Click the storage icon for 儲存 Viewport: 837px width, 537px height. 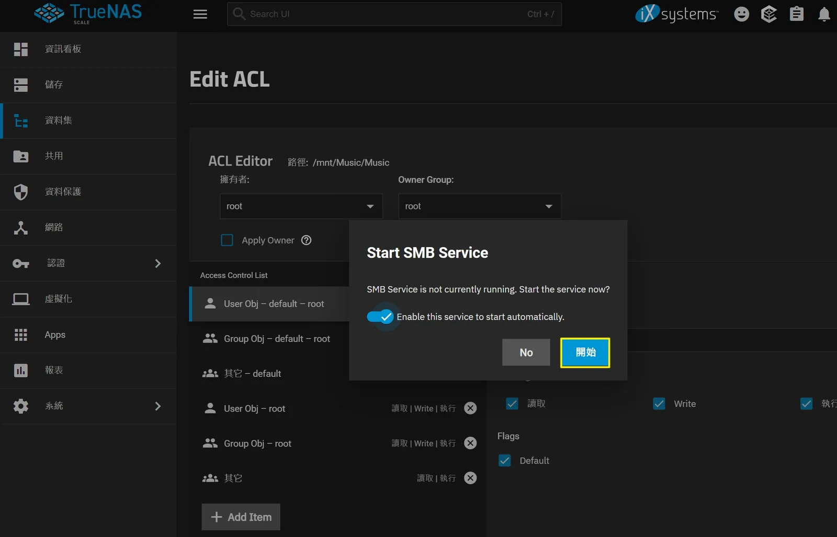click(21, 85)
